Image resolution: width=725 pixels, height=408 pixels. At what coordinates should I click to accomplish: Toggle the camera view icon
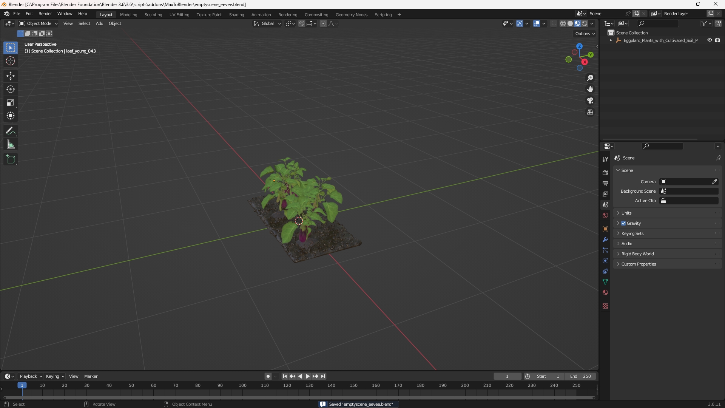point(590,100)
